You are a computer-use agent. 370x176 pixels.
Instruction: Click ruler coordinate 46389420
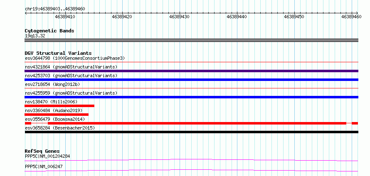tap(122, 17)
